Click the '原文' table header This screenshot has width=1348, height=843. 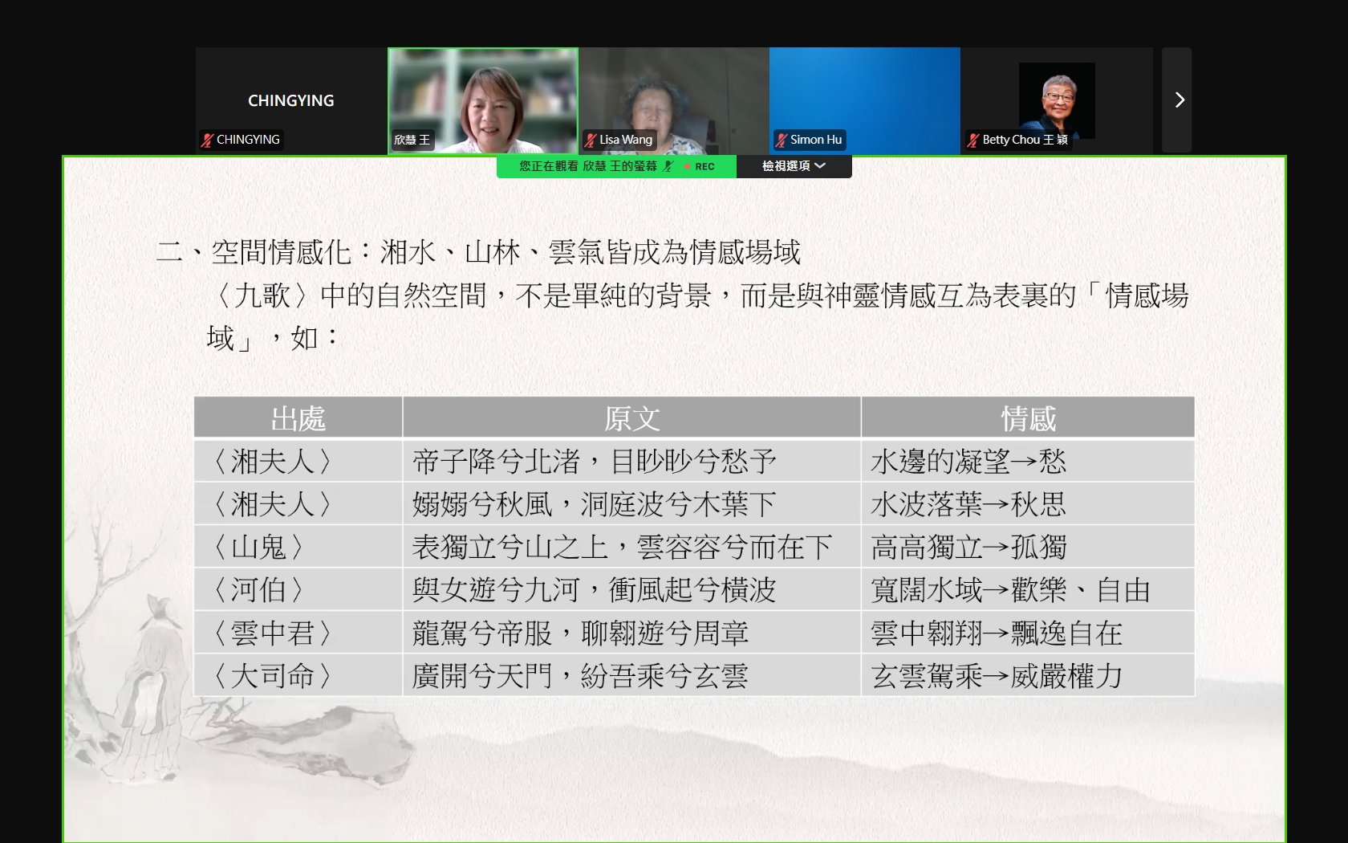pyautogui.click(x=632, y=418)
